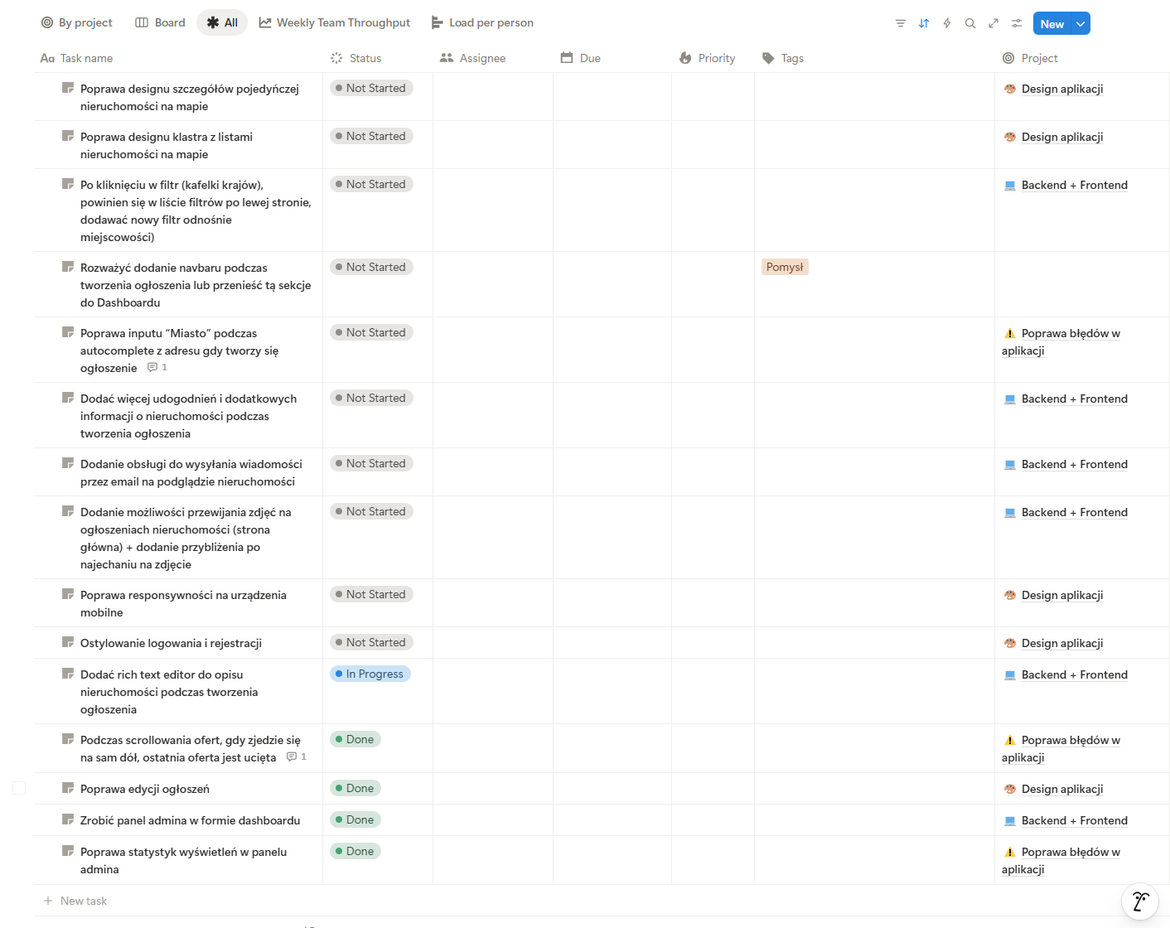
Task: Open view settings sliders icon
Action: (1017, 23)
